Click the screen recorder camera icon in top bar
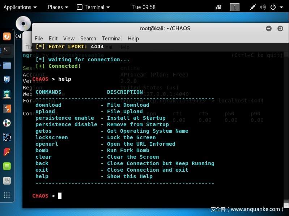 (x=218, y=7)
